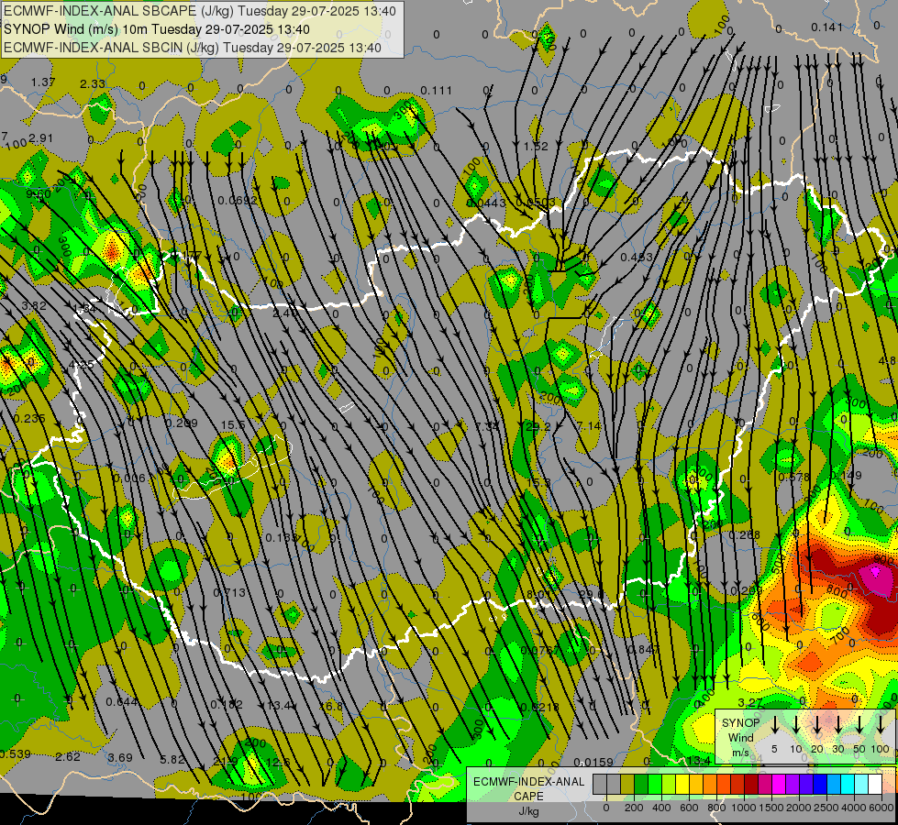Click the legend wind arrow above 10
This screenshot has width=898, height=825.
(796, 725)
